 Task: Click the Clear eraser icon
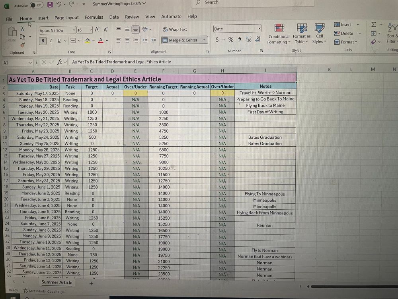pos(373,42)
